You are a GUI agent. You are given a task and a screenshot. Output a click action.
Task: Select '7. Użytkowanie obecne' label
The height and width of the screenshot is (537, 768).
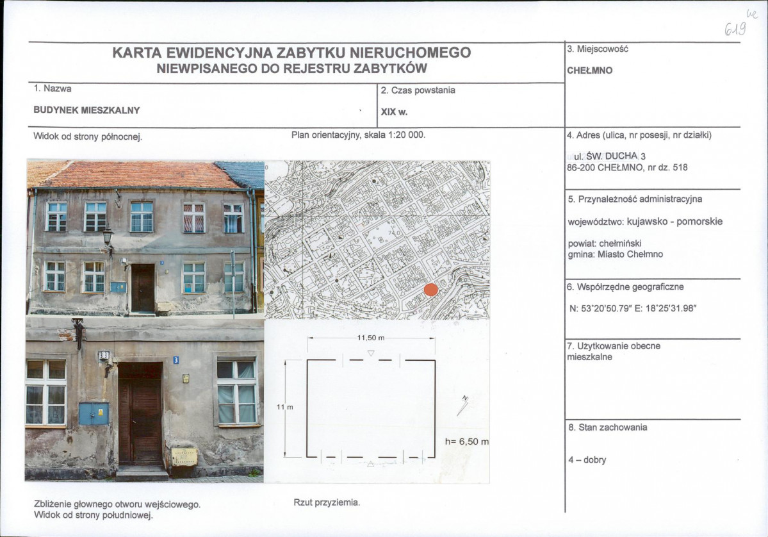point(613,346)
